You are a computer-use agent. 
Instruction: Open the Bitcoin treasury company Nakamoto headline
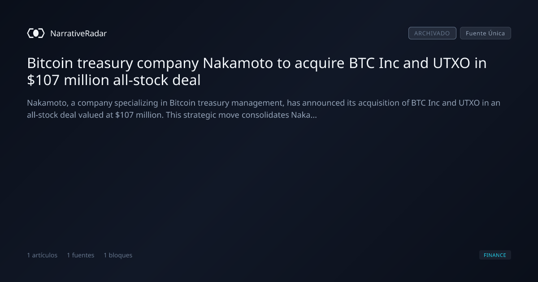click(257, 72)
